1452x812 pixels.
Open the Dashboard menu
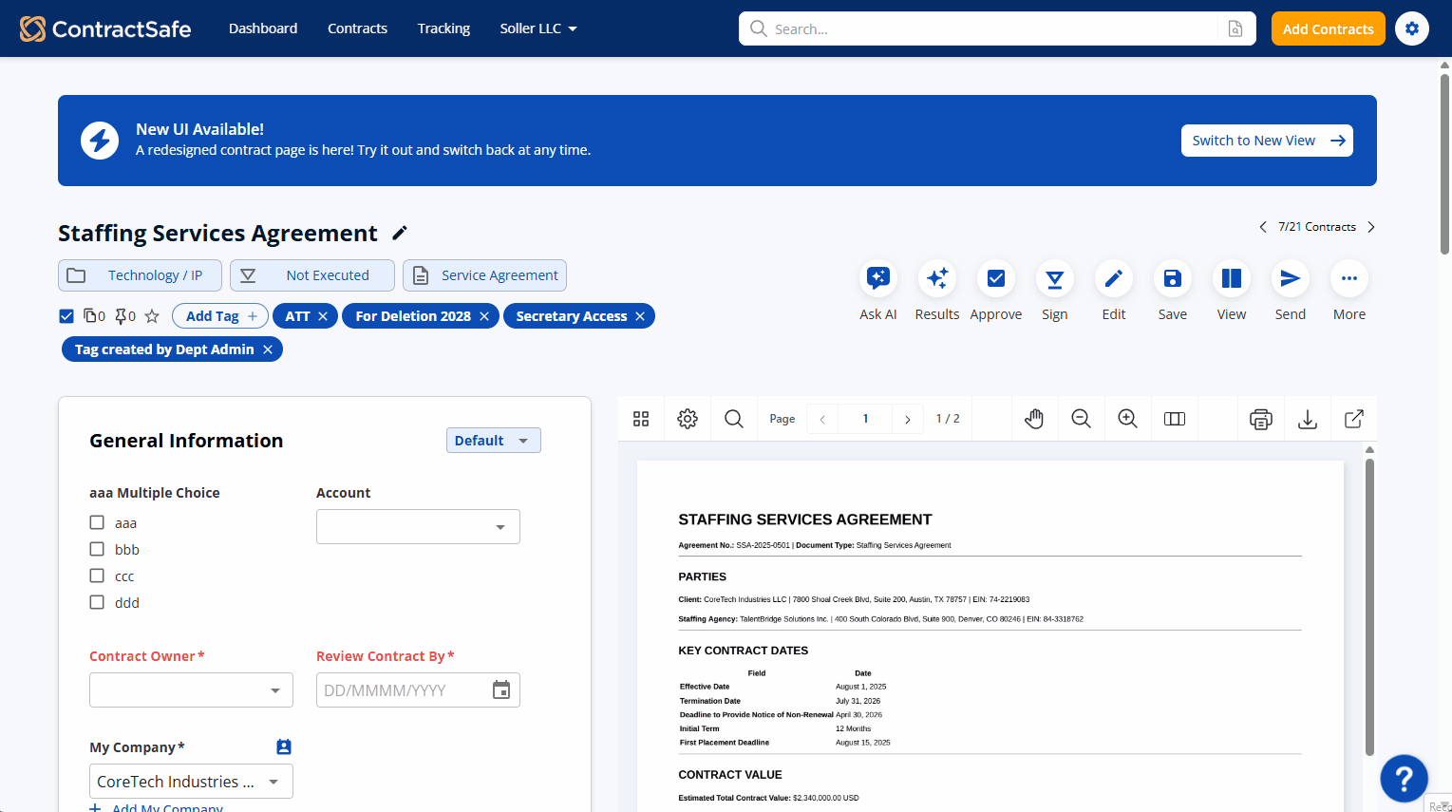click(x=263, y=28)
